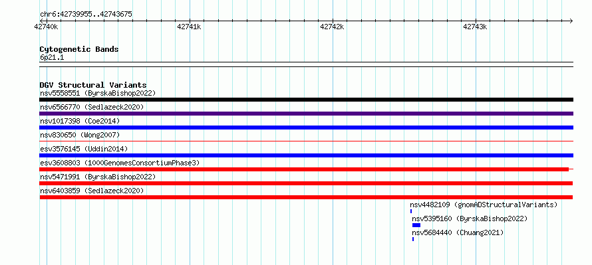Click the nsv4482109 gnomADStructuralVariants label

pyautogui.click(x=484, y=205)
